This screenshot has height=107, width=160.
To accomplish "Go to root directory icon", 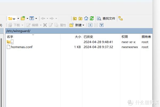I will tap(81, 19).
